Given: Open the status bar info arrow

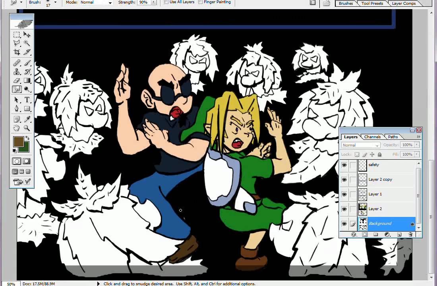Looking at the screenshot, I should click(99, 284).
